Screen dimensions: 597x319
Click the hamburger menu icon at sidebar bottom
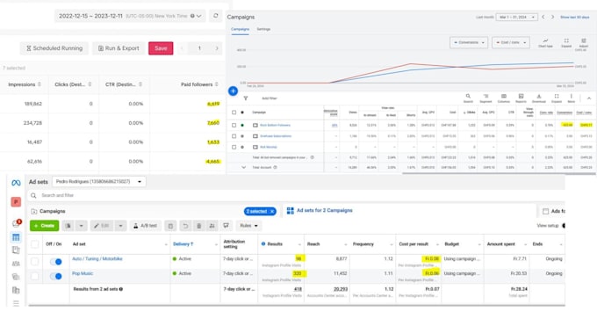click(x=16, y=303)
